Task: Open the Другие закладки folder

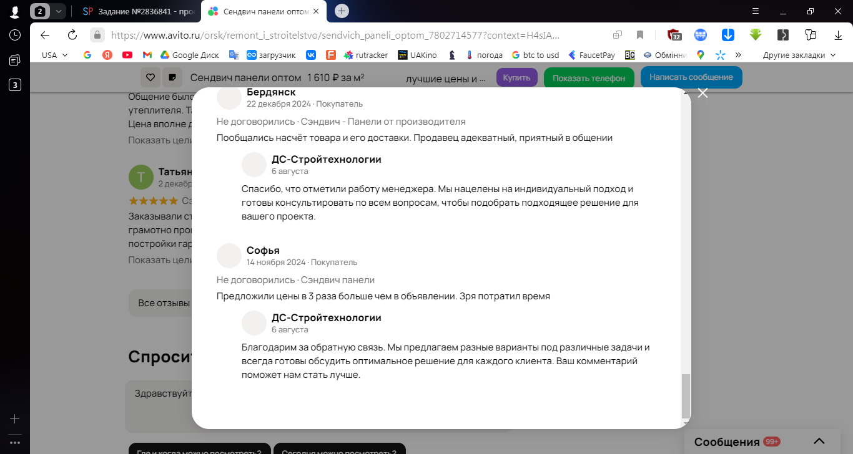Action: 799,55
